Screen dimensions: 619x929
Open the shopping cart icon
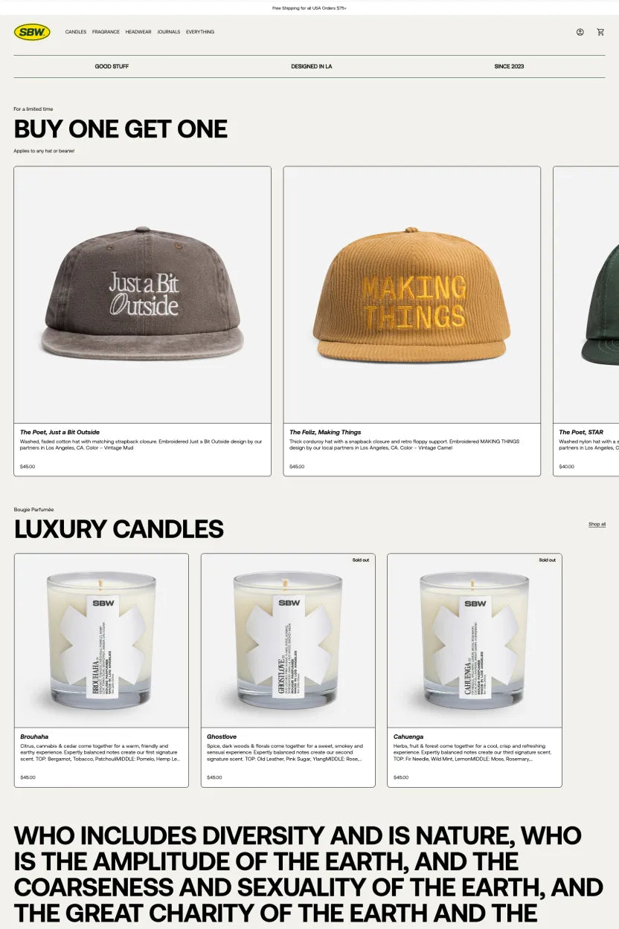tap(600, 32)
